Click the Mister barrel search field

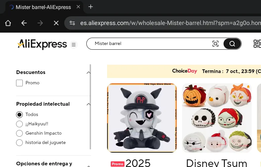(x=150, y=44)
